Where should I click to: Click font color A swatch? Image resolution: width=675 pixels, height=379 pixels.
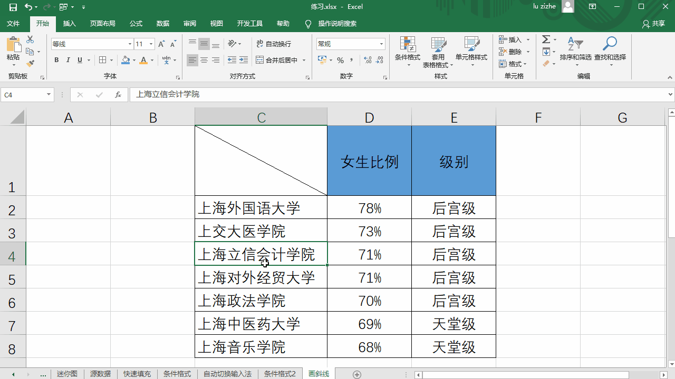(144, 60)
